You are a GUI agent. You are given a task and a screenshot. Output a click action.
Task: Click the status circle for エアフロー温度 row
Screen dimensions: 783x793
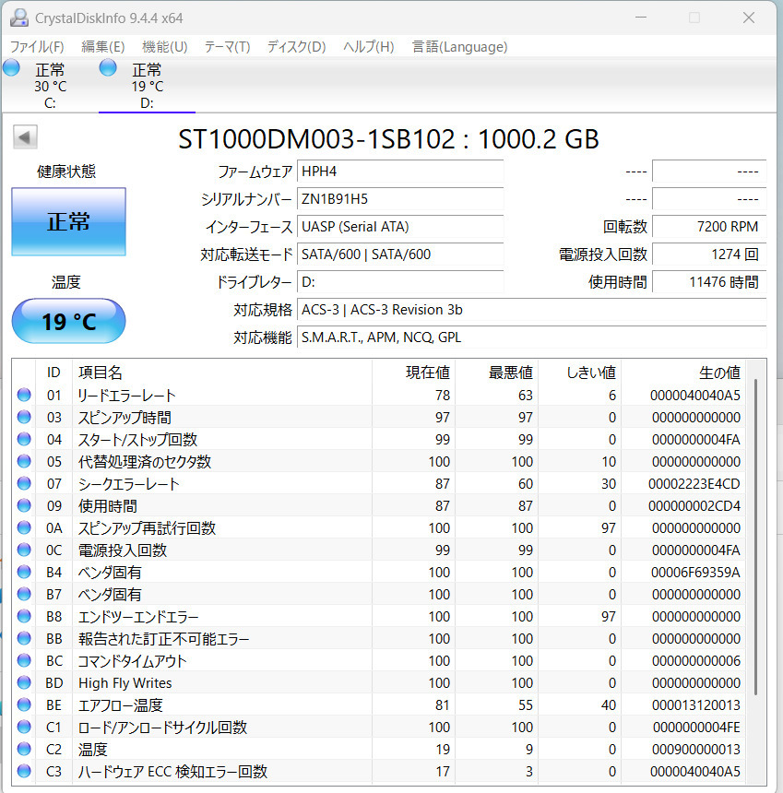[24, 705]
